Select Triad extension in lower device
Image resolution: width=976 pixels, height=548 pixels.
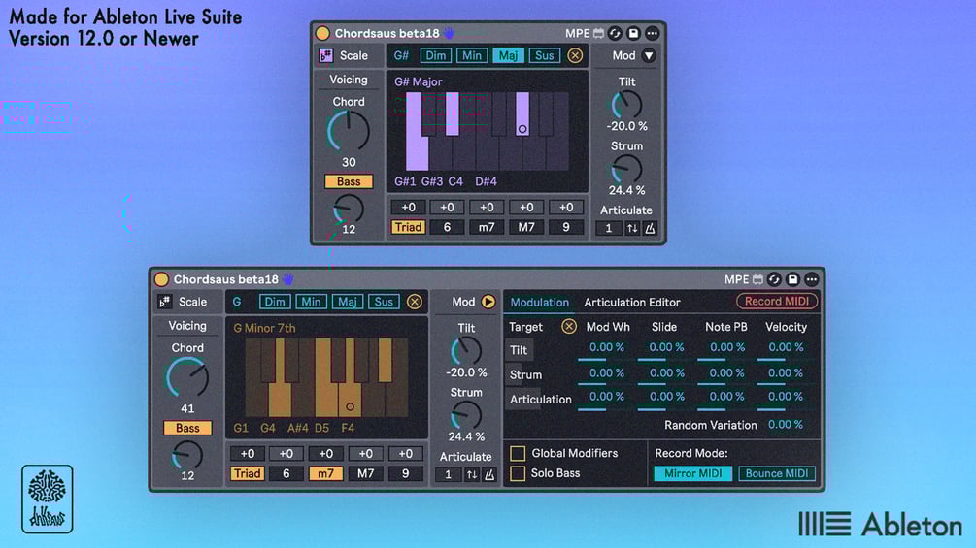[x=247, y=473]
